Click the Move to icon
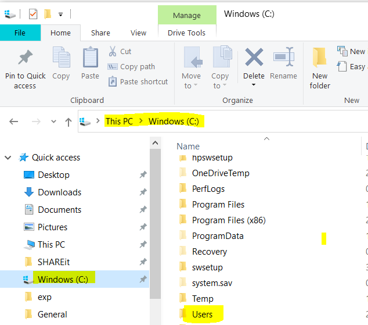The image size is (368, 325). point(193,57)
